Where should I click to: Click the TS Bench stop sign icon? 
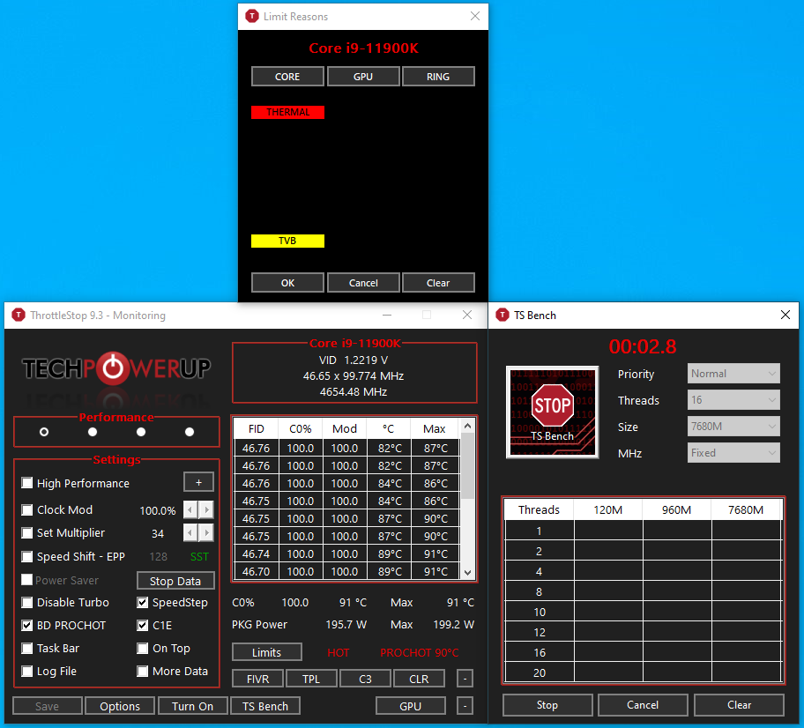click(x=552, y=412)
